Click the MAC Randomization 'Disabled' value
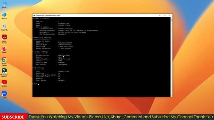The width and height of the screenshot is (214, 120). (62, 34)
